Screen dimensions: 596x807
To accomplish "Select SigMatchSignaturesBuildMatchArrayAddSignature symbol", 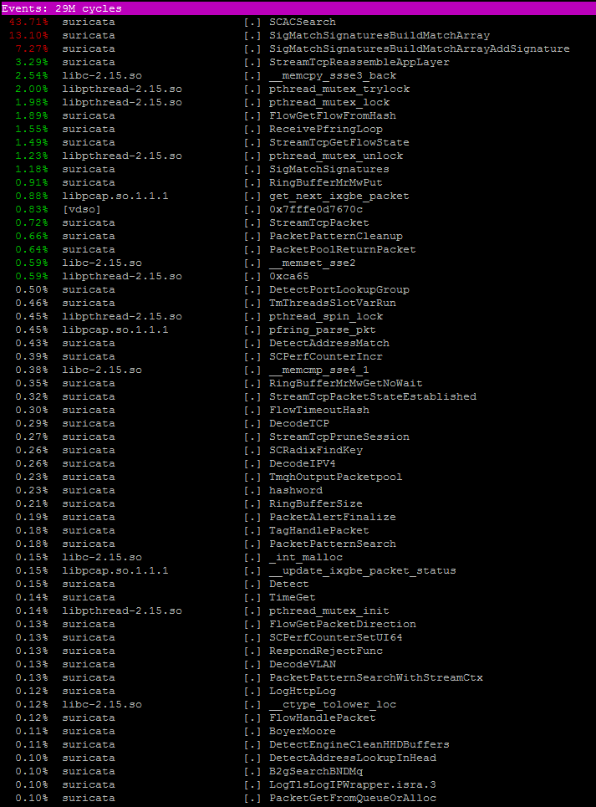I will pos(419,49).
